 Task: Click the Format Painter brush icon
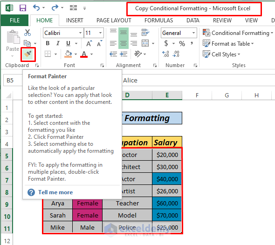pyautogui.click(x=28, y=54)
